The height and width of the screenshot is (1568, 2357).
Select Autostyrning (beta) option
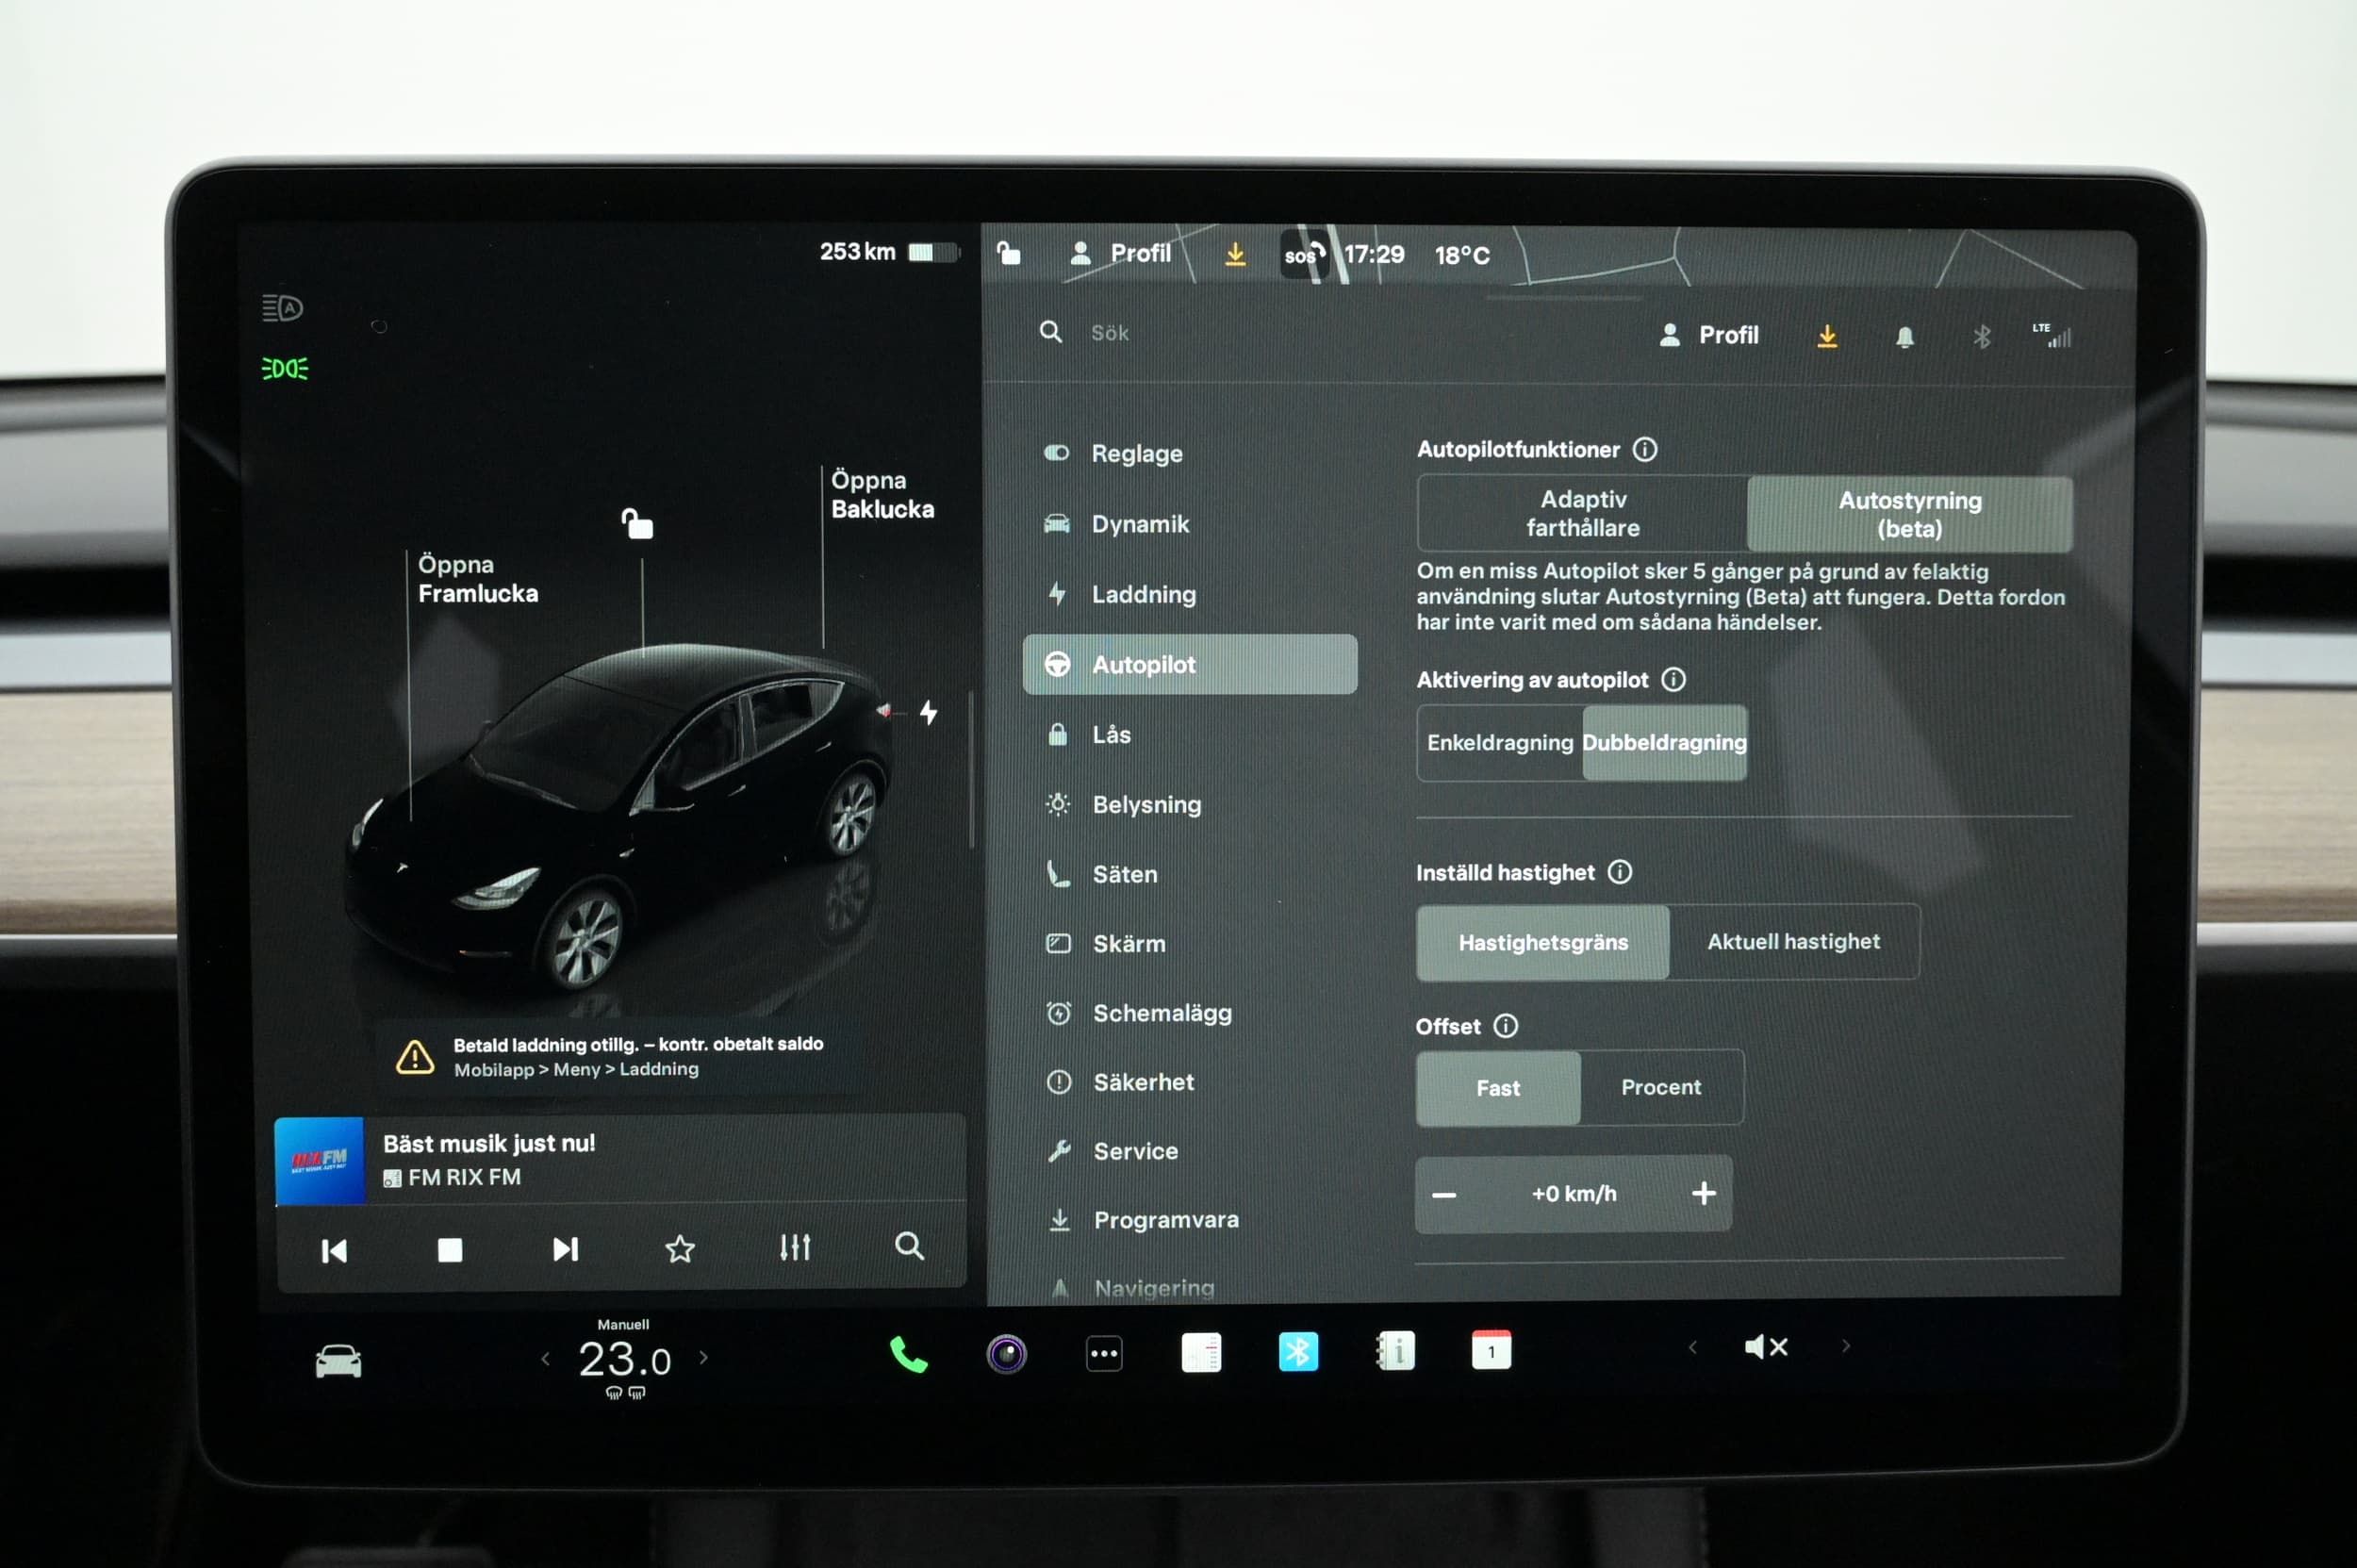pos(1910,514)
